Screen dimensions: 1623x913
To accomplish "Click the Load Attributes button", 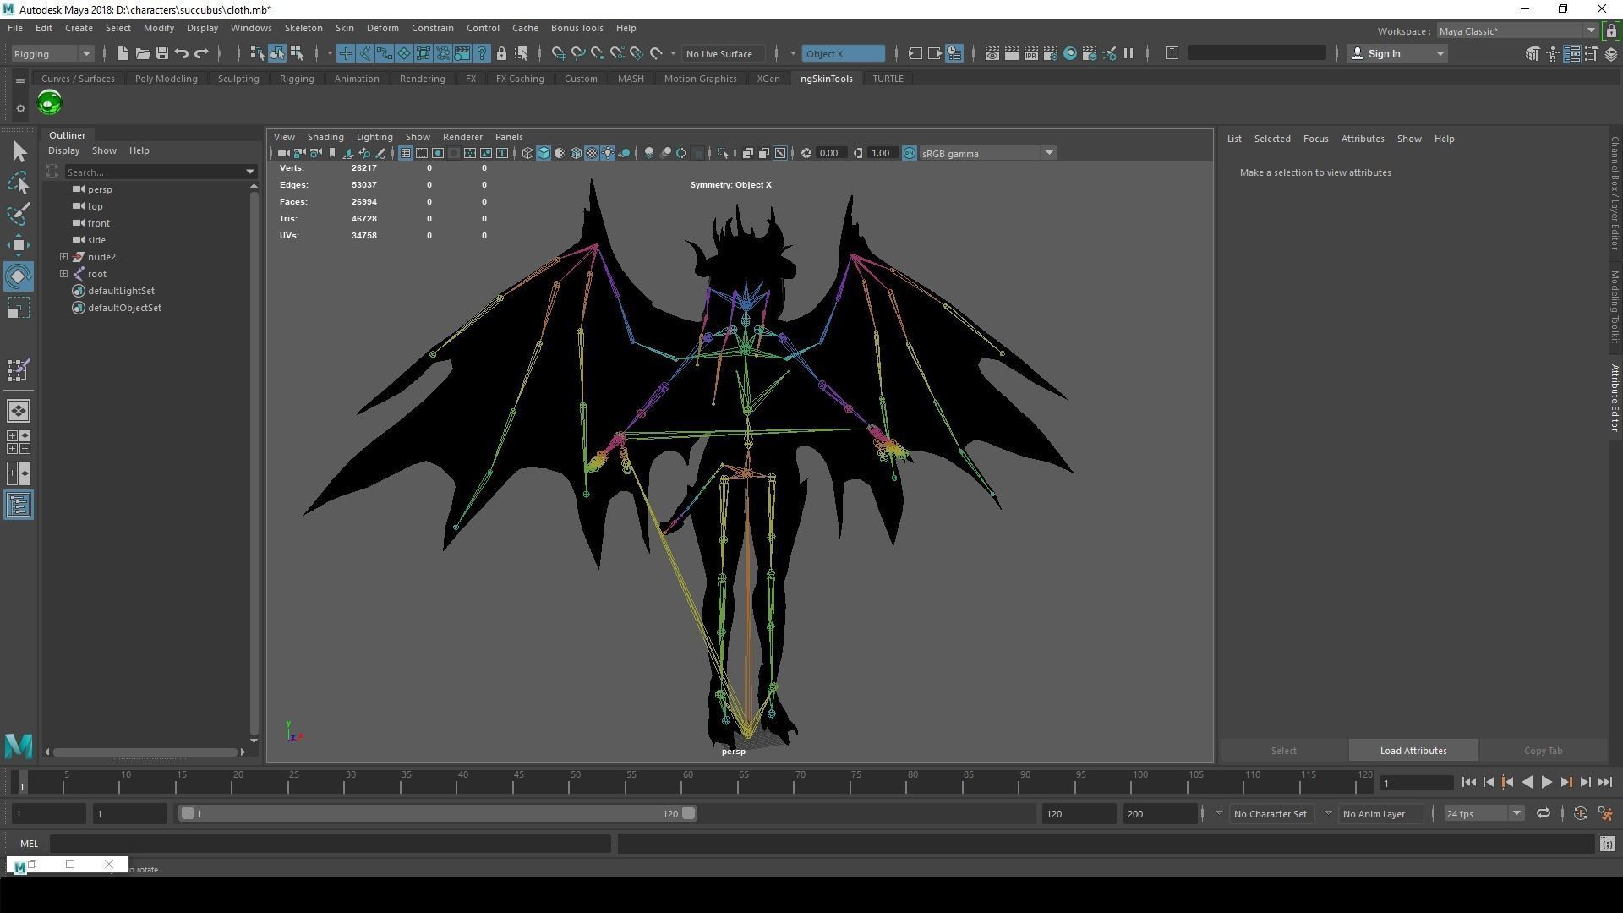I will click(1413, 751).
